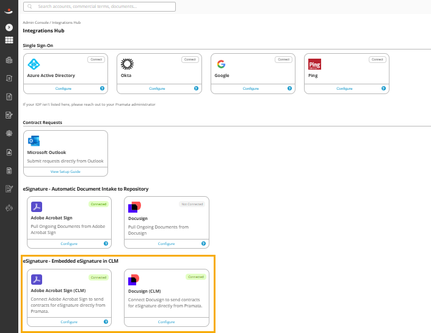This screenshot has width=431, height=333.
Task: Click help icon on Azure Active Directory card
Action: click(x=102, y=89)
